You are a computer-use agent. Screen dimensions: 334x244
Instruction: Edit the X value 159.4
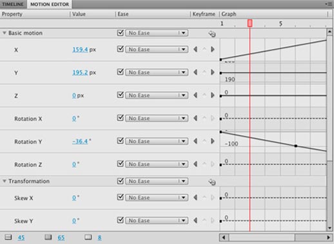pos(80,50)
